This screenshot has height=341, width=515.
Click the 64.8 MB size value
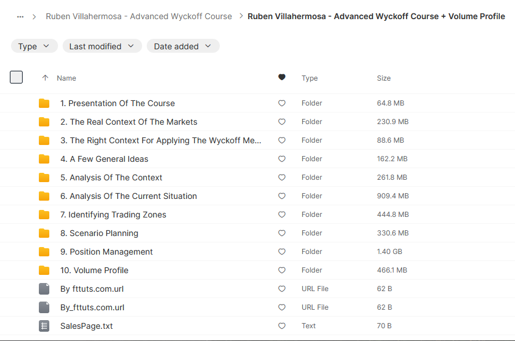tap(390, 103)
